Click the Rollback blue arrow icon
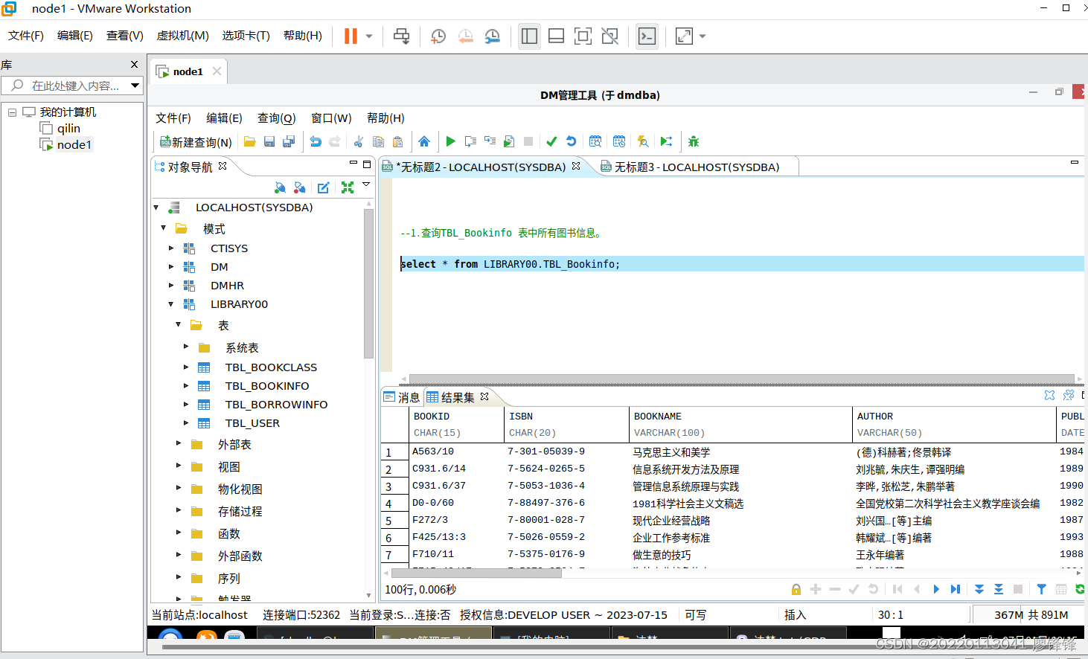 click(x=571, y=141)
